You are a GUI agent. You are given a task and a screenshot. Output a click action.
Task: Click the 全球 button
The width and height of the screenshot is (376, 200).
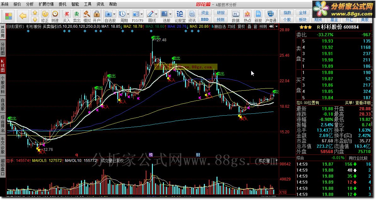pyautogui.click(x=303, y=13)
